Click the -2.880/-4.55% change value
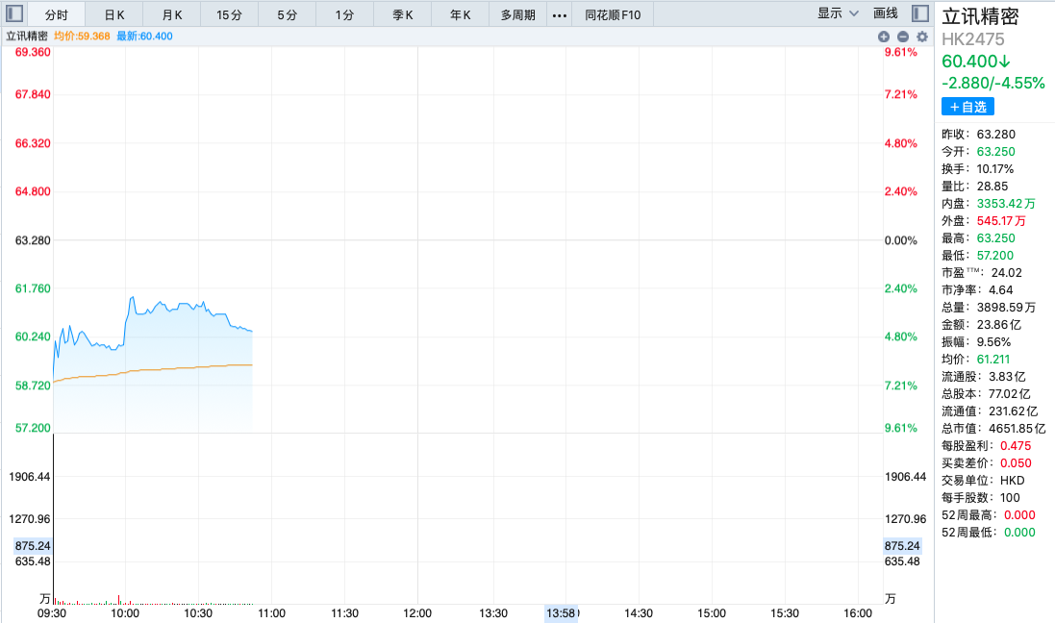Screen dimensions: 1055x623 pos(993,84)
